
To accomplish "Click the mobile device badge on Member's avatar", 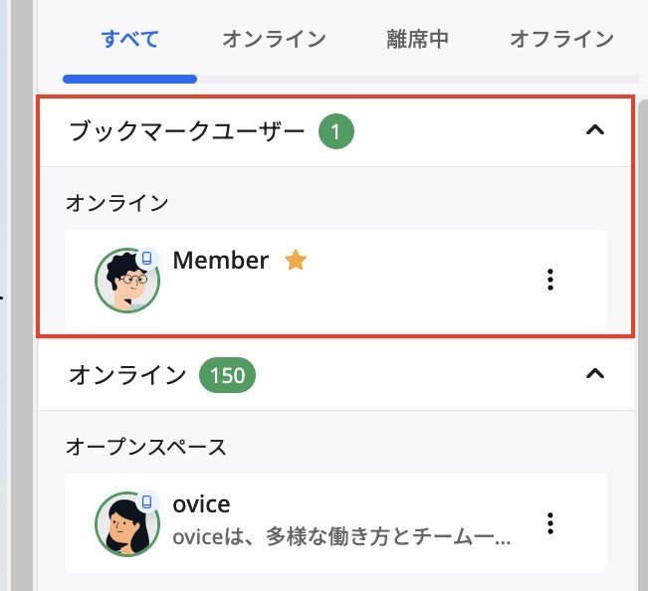I will (x=148, y=259).
